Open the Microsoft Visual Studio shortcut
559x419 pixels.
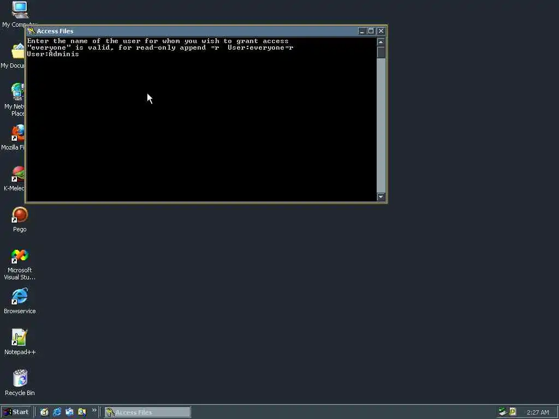point(20,256)
